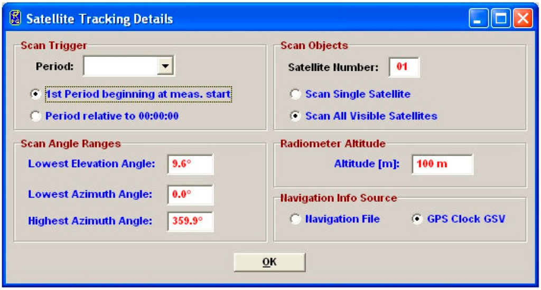The width and height of the screenshot is (541, 290).
Task: Click the Period combo box field
Action: click(x=128, y=66)
